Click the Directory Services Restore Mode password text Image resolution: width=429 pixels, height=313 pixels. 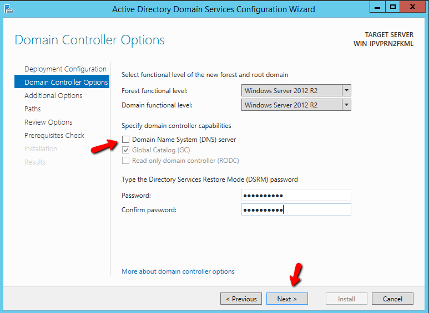pyautogui.click(x=210, y=179)
